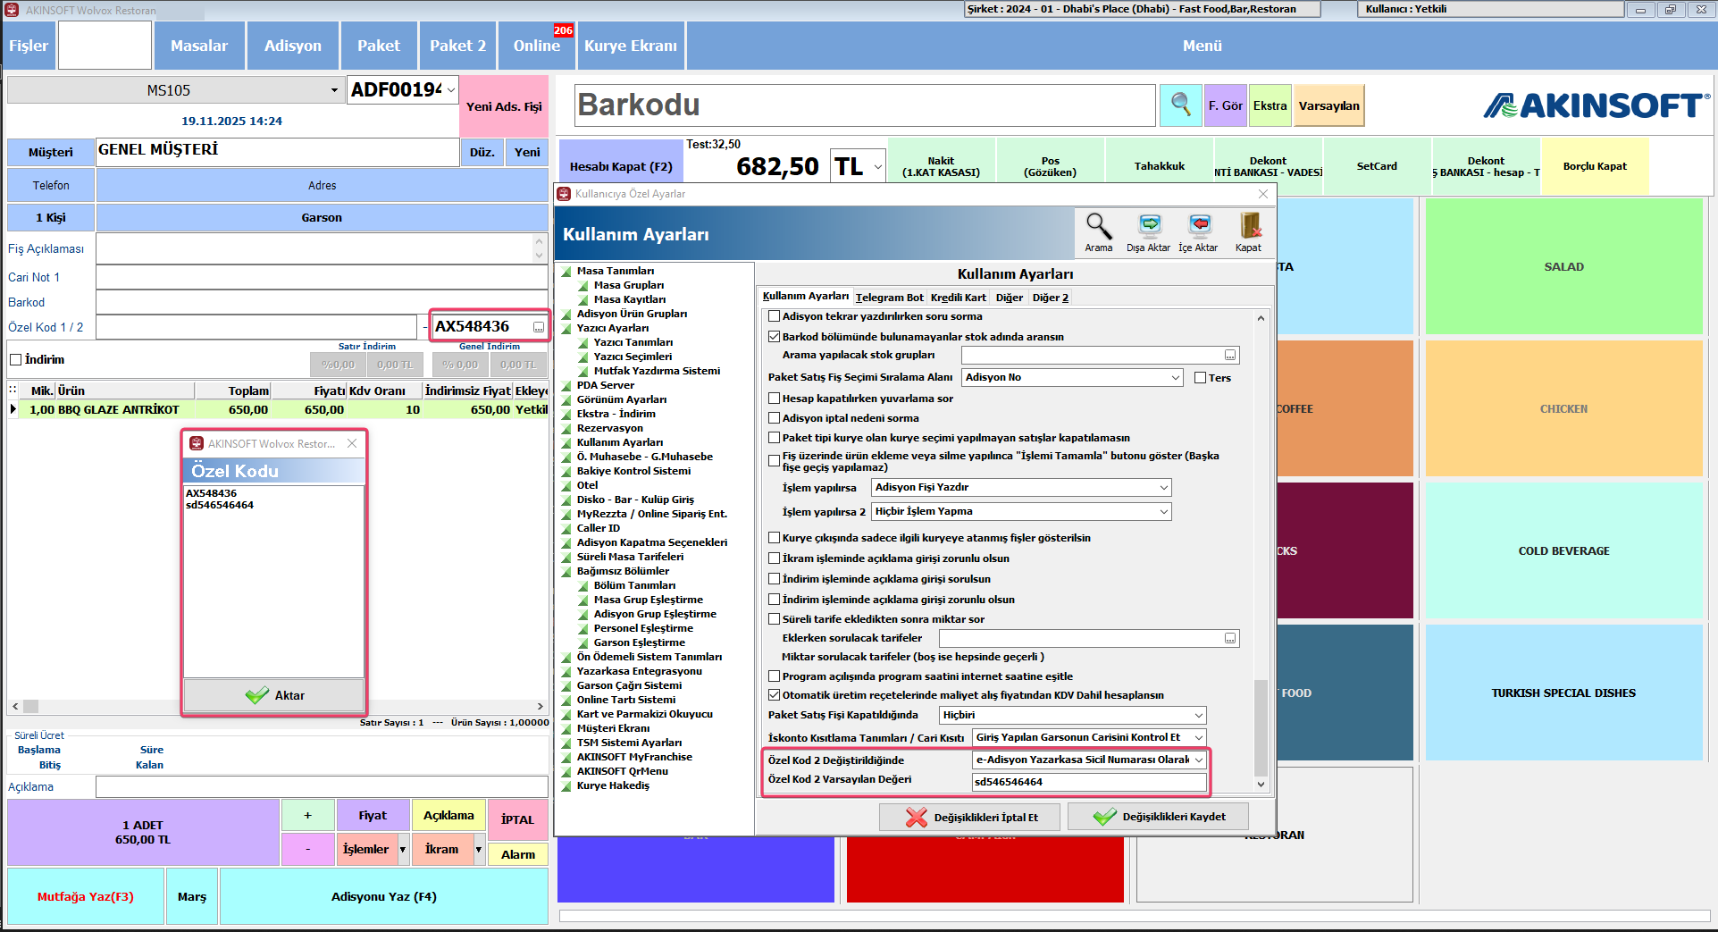Click the Dışa Aktar export icon
This screenshot has height=932, width=1718.
click(1149, 227)
